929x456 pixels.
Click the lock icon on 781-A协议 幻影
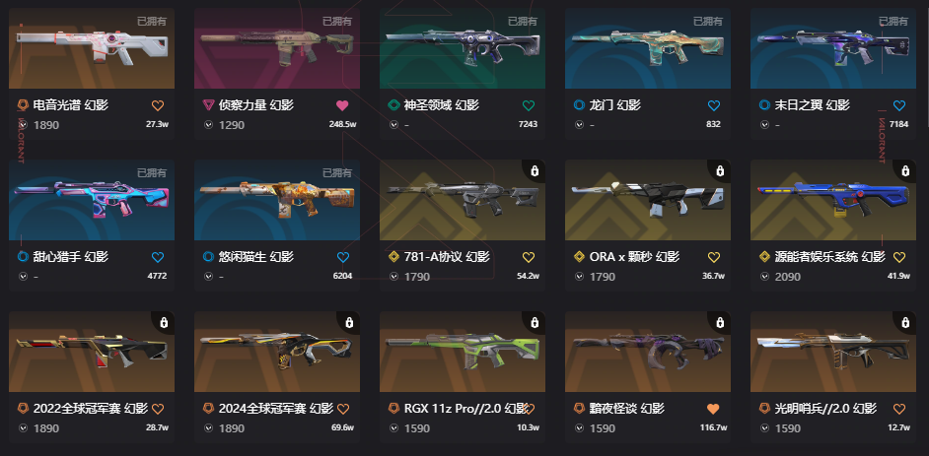pos(535,171)
